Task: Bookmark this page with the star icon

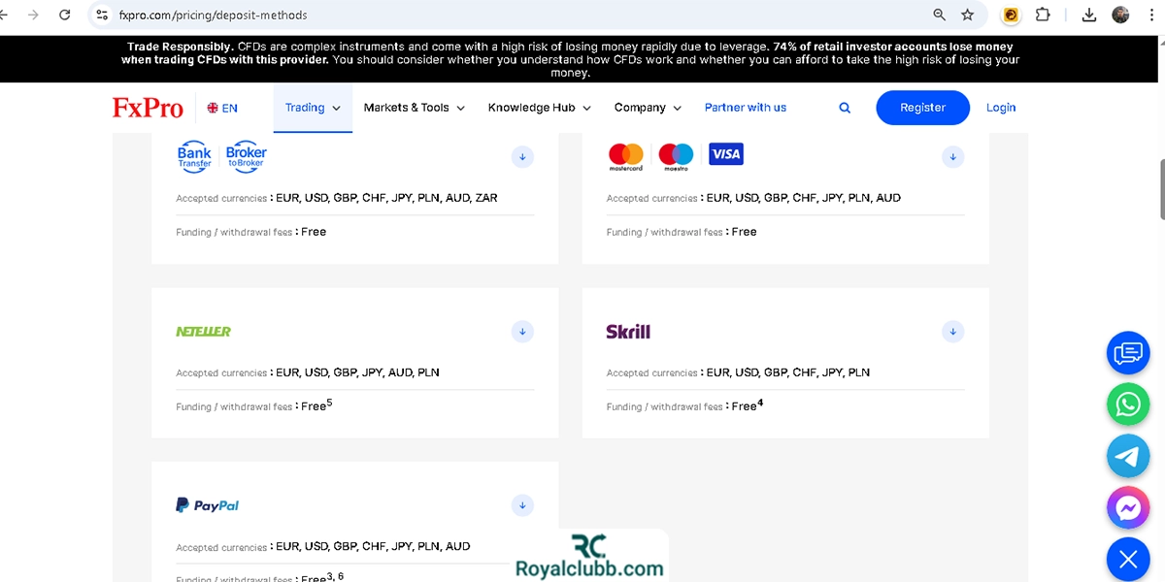Action: coord(967,15)
